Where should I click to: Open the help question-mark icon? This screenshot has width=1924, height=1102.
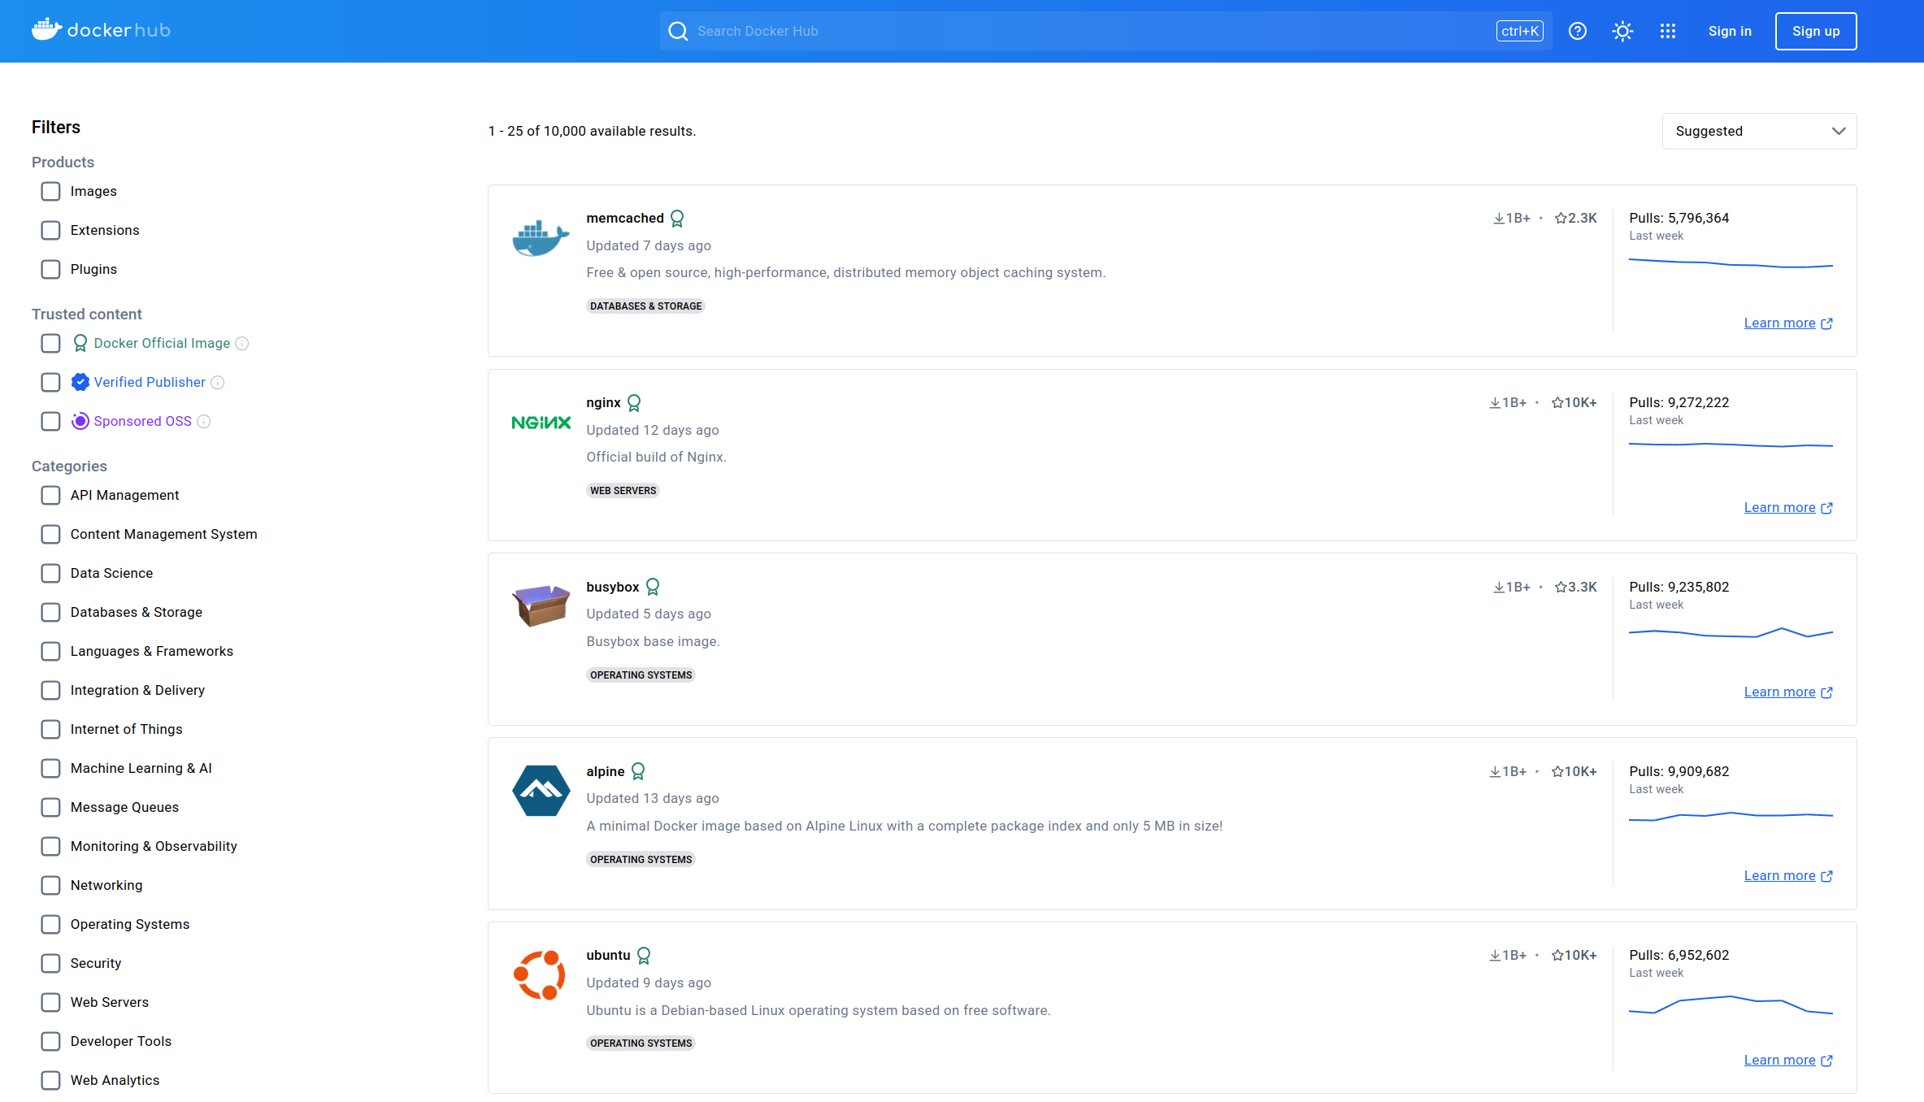coord(1577,31)
